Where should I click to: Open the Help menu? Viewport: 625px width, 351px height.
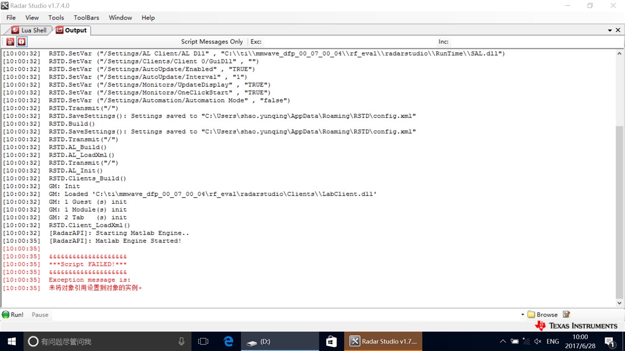coord(148,17)
